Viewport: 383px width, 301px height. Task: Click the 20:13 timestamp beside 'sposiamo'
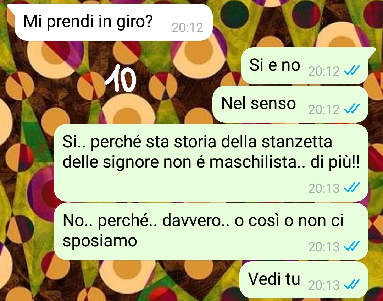324,247
